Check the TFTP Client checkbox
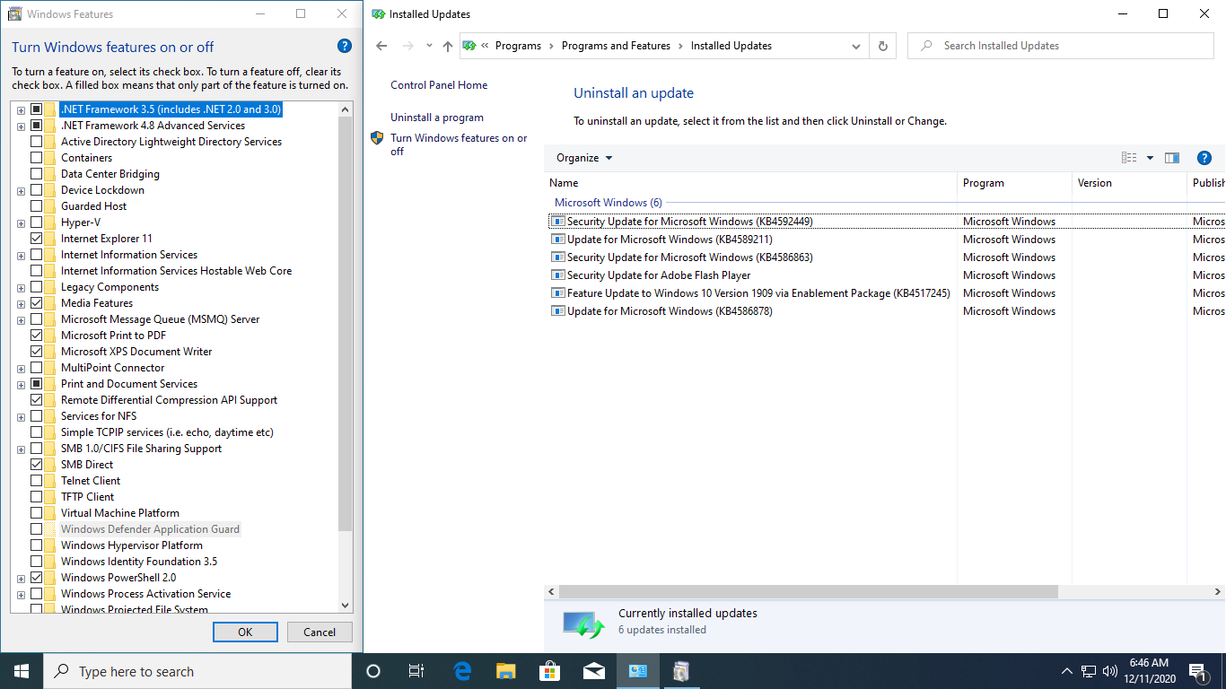Viewport: 1226px width, 689px height. pos(36,497)
